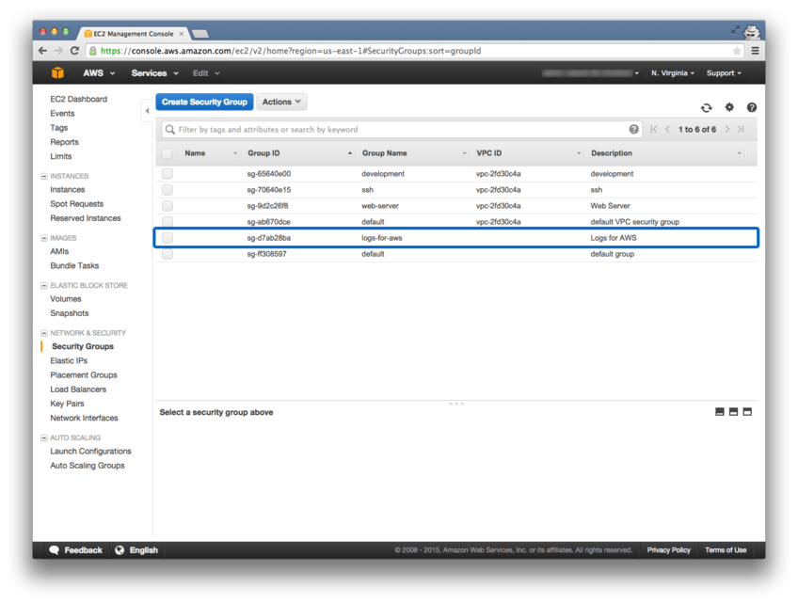
Task: Click the filter by tags search field
Action: tap(401, 129)
